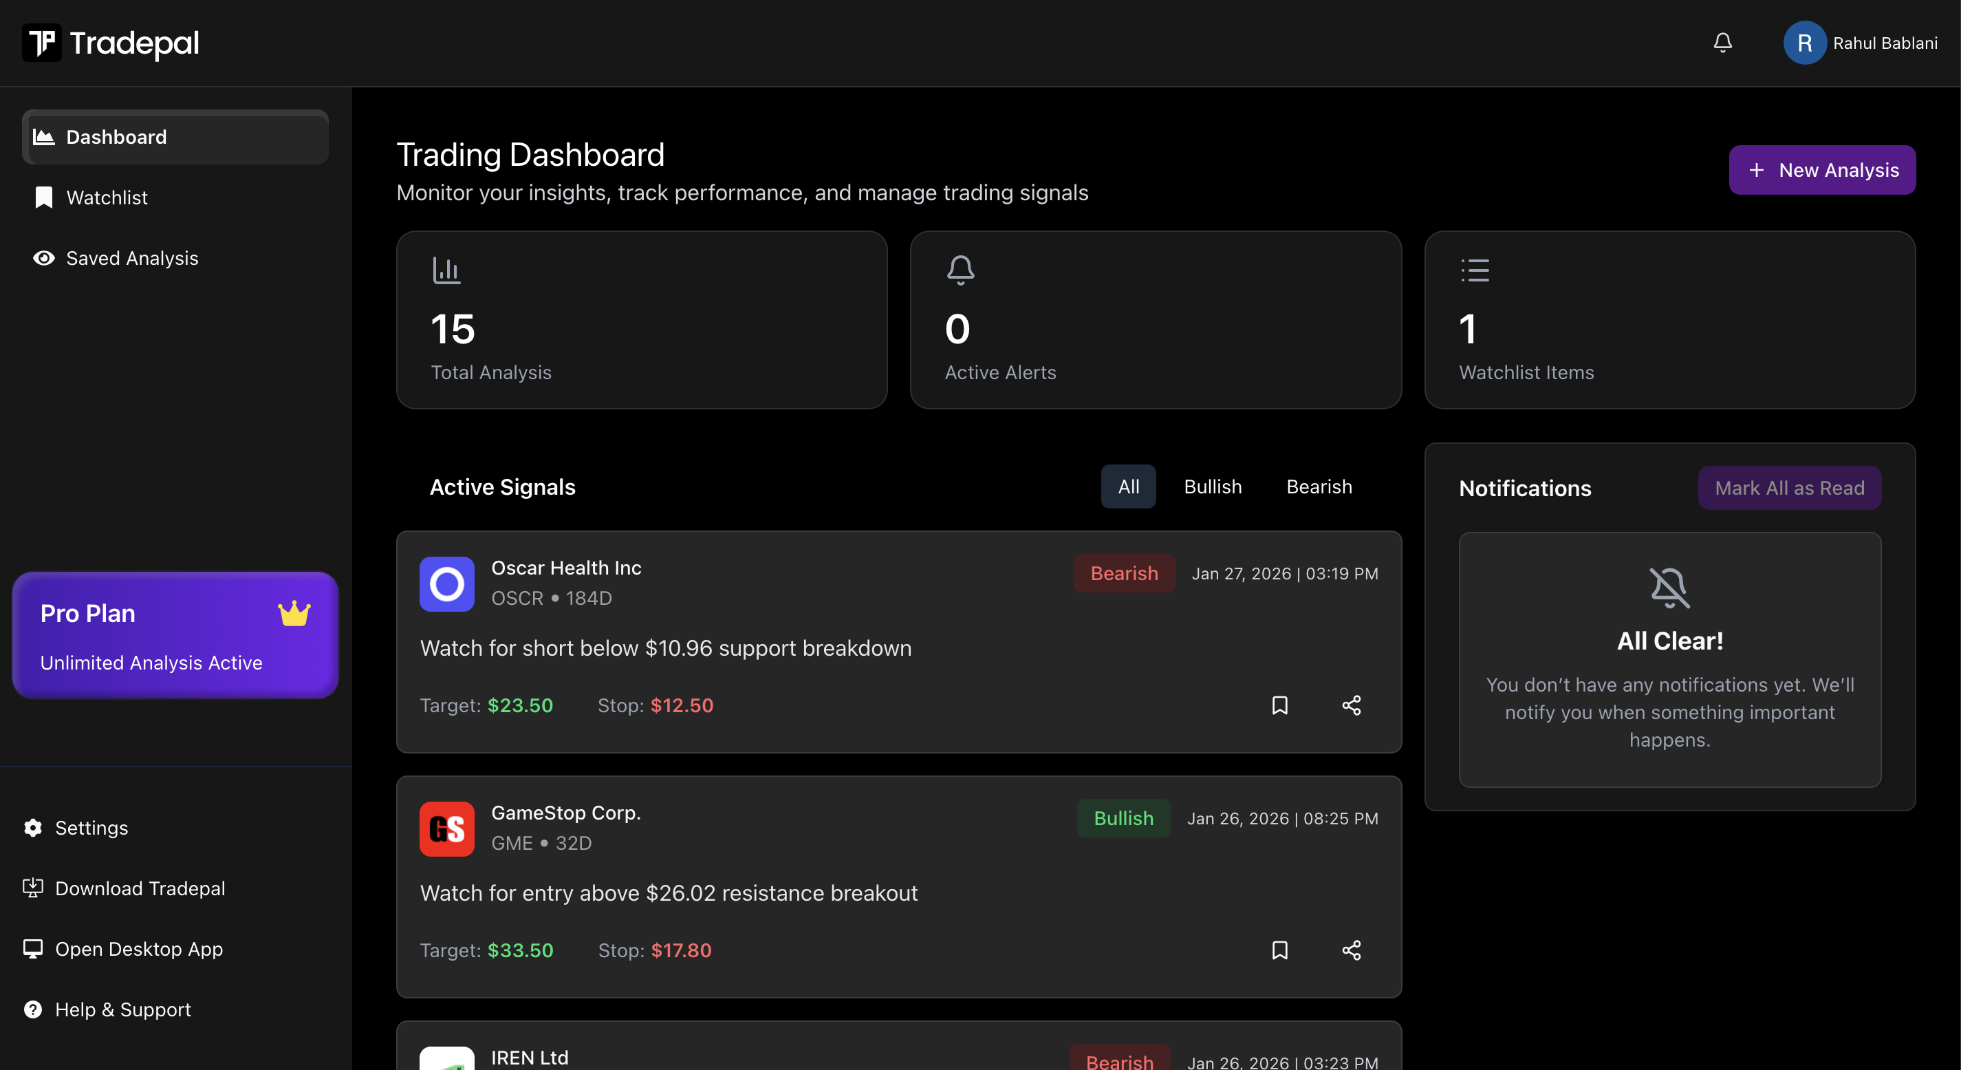Share the Oscar Health Inc signal
This screenshot has width=1961, height=1070.
[x=1351, y=705]
